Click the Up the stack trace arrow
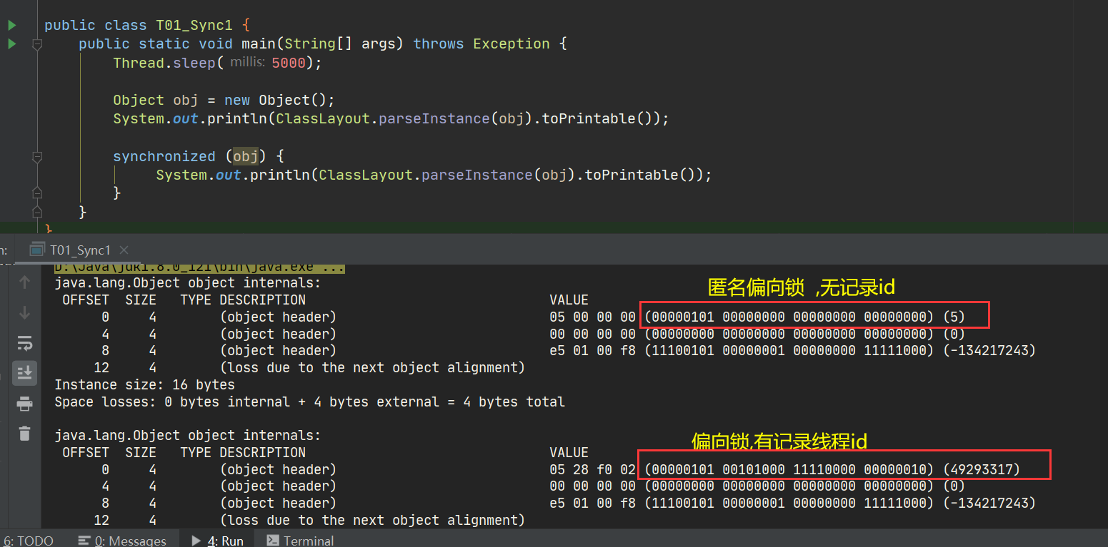The height and width of the screenshot is (547, 1108). [x=25, y=282]
